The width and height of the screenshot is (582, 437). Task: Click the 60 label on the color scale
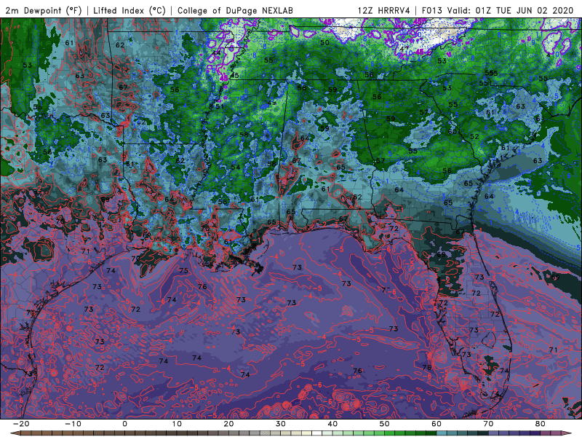coord(436,424)
